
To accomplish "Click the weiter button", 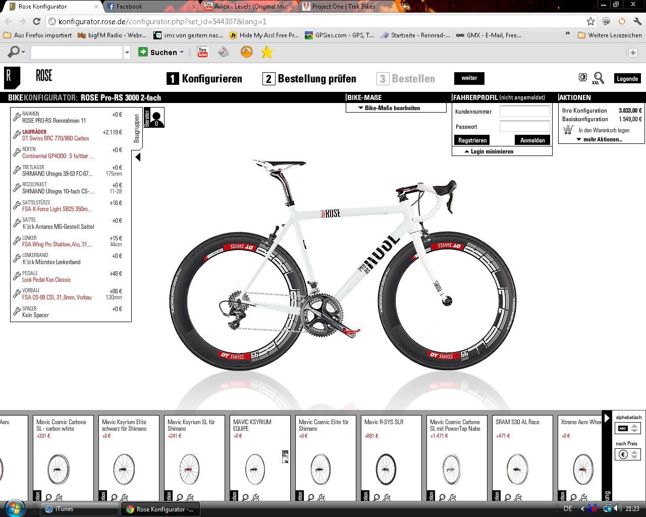I will (469, 78).
